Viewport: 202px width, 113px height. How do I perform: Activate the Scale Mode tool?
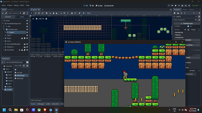tap(42, 13)
